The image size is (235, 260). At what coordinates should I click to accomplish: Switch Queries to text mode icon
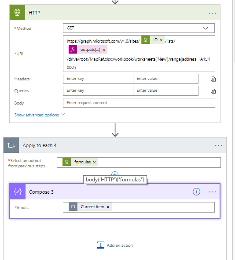[213, 91]
